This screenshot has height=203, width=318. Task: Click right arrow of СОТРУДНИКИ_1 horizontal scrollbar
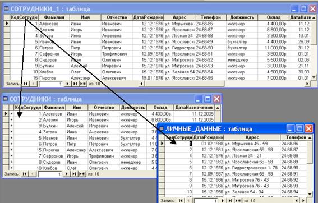pyautogui.click(x=307, y=84)
